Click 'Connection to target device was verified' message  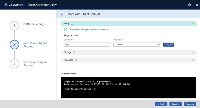click(x=89, y=30)
